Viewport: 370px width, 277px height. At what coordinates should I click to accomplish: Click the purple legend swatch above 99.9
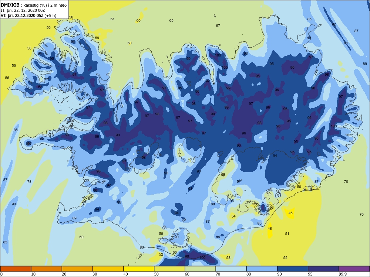(x=354, y=269)
